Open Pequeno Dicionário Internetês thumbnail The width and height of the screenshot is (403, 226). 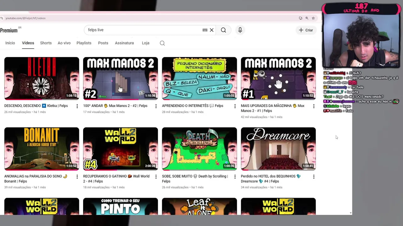199,78
